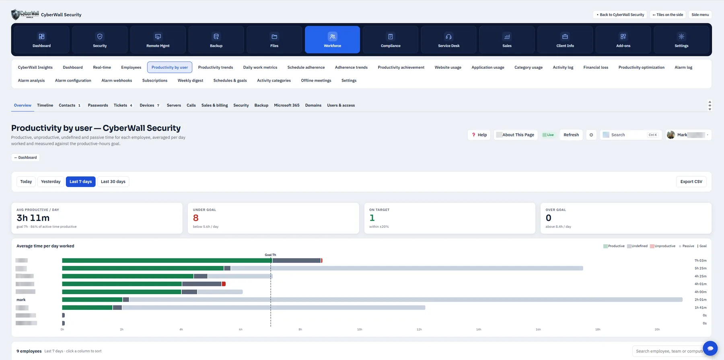Open the Tickets tab
This screenshot has height=360, width=724.
123,105
